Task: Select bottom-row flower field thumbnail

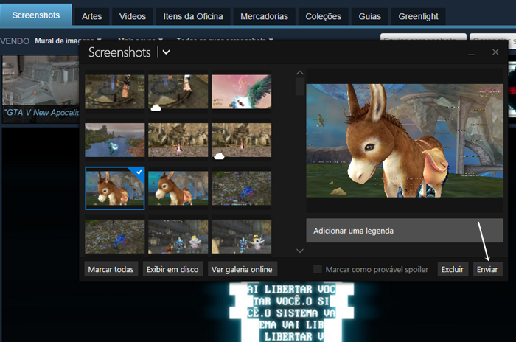Action: point(114,237)
